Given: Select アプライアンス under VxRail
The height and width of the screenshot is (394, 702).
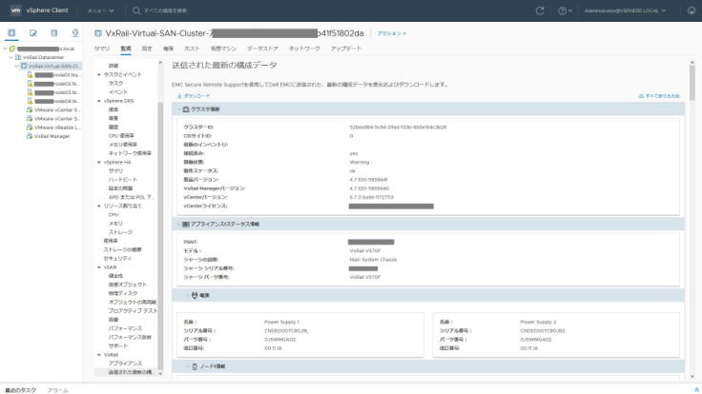Looking at the screenshot, I should 125,364.
